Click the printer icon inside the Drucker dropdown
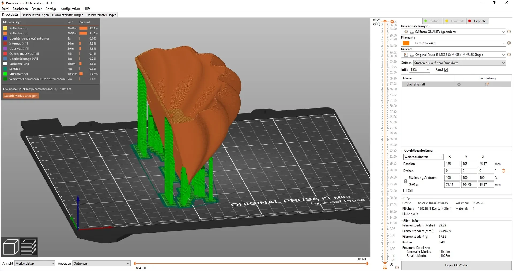The width and height of the screenshot is (514, 271). click(406, 55)
